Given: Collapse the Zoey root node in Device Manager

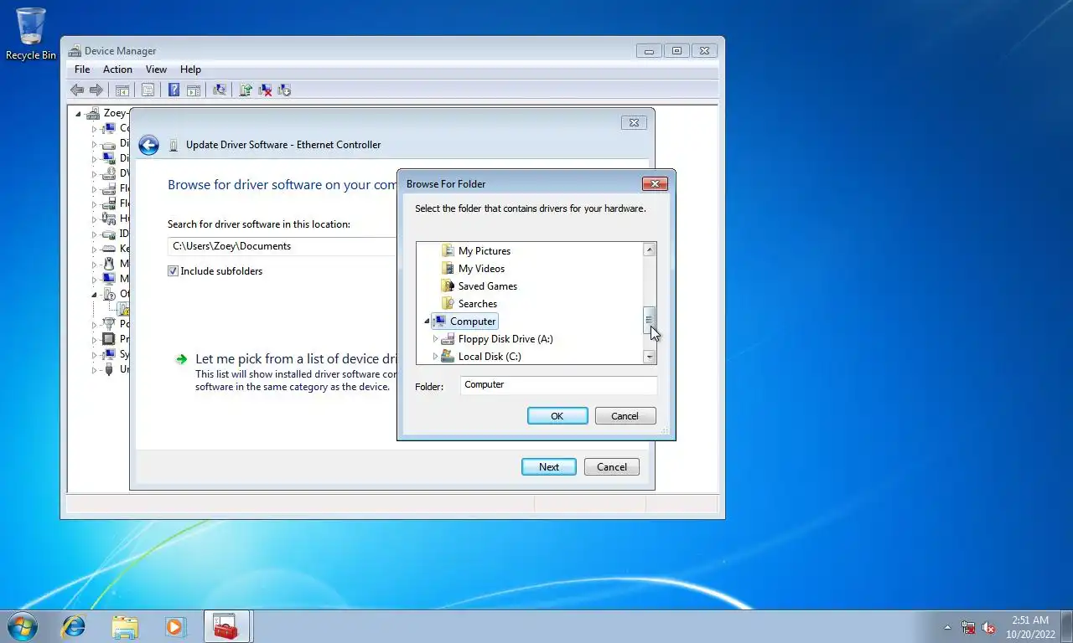Looking at the screenshot, I should [x=79, y=113].
